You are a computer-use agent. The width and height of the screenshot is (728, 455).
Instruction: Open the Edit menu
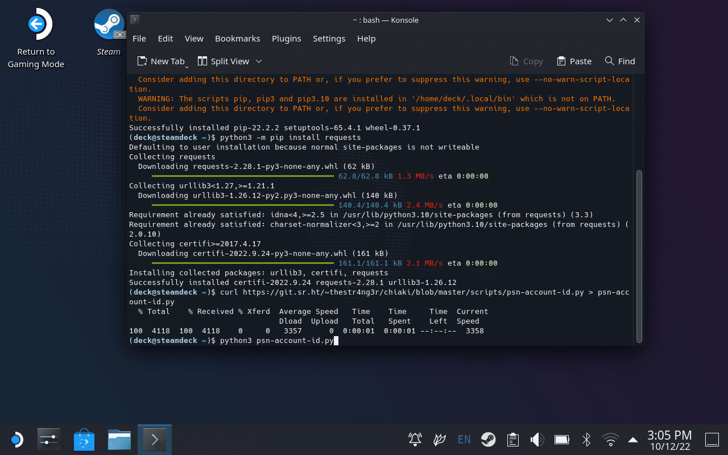[166, 39]
